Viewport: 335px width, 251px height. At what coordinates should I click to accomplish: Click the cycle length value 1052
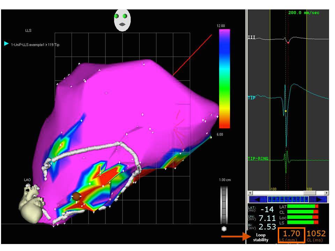[x=316, y=234]
